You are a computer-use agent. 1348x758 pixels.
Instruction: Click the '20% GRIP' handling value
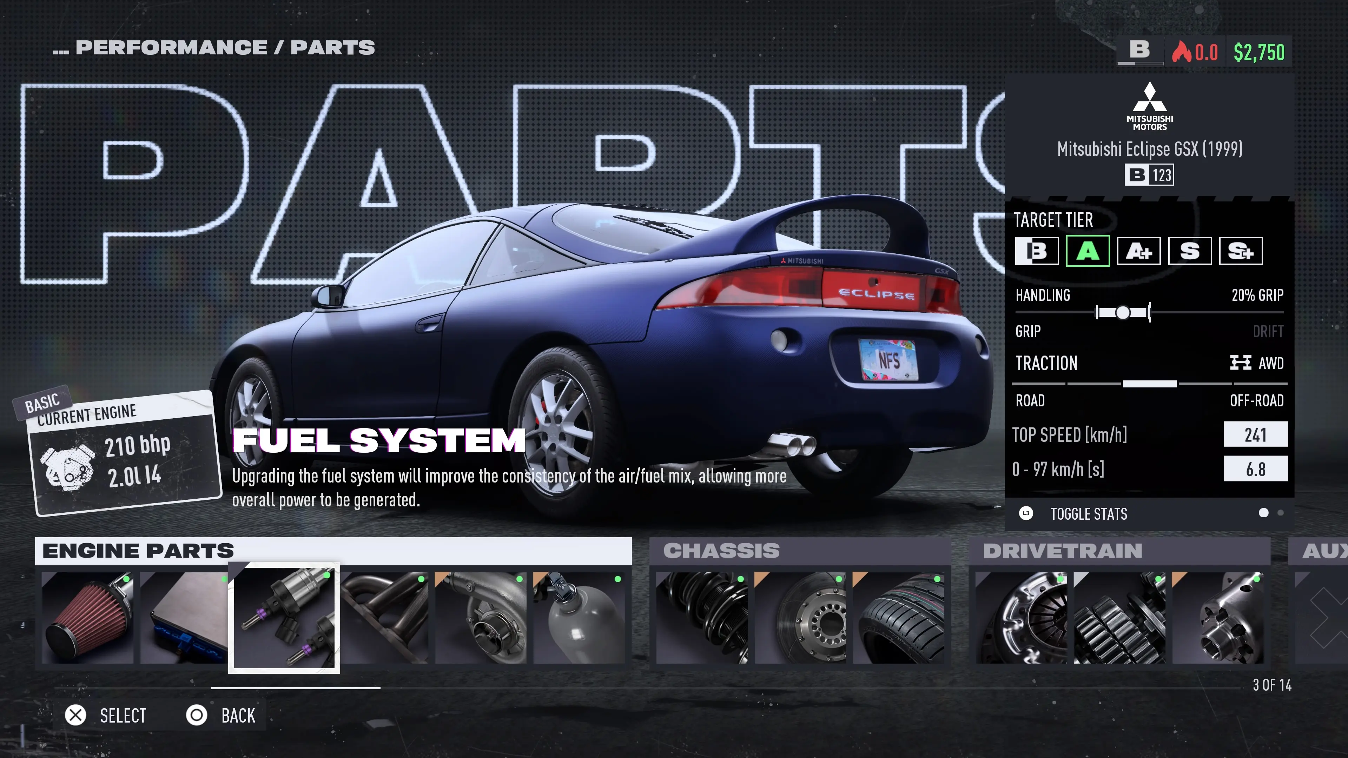coord(1257,295)
